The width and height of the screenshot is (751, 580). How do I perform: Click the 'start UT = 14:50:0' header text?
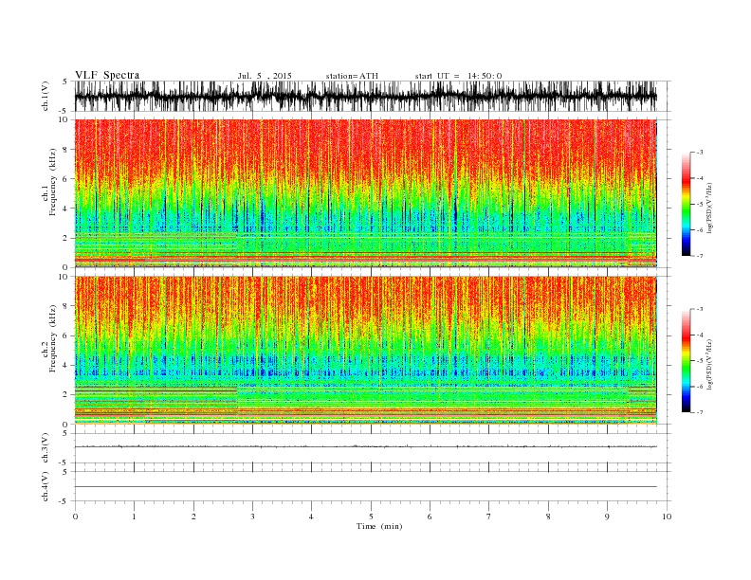point(458,76)
